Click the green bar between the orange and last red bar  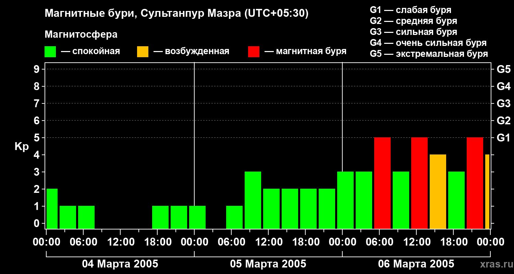click(456, 200)
